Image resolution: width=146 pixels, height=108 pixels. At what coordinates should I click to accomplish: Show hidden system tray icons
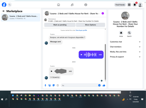[127, 99]
